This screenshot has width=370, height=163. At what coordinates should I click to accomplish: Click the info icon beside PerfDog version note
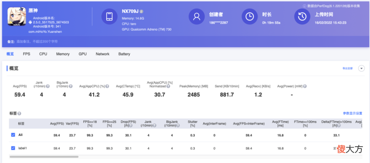click(305, 6)
